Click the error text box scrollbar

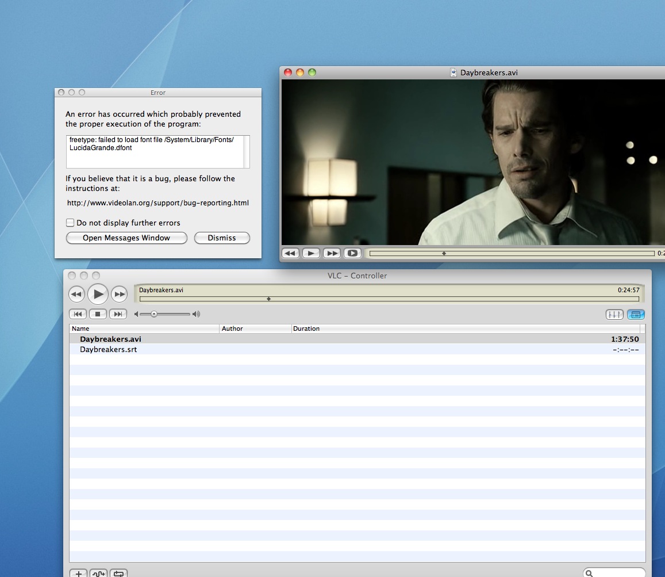coord(247,151)
